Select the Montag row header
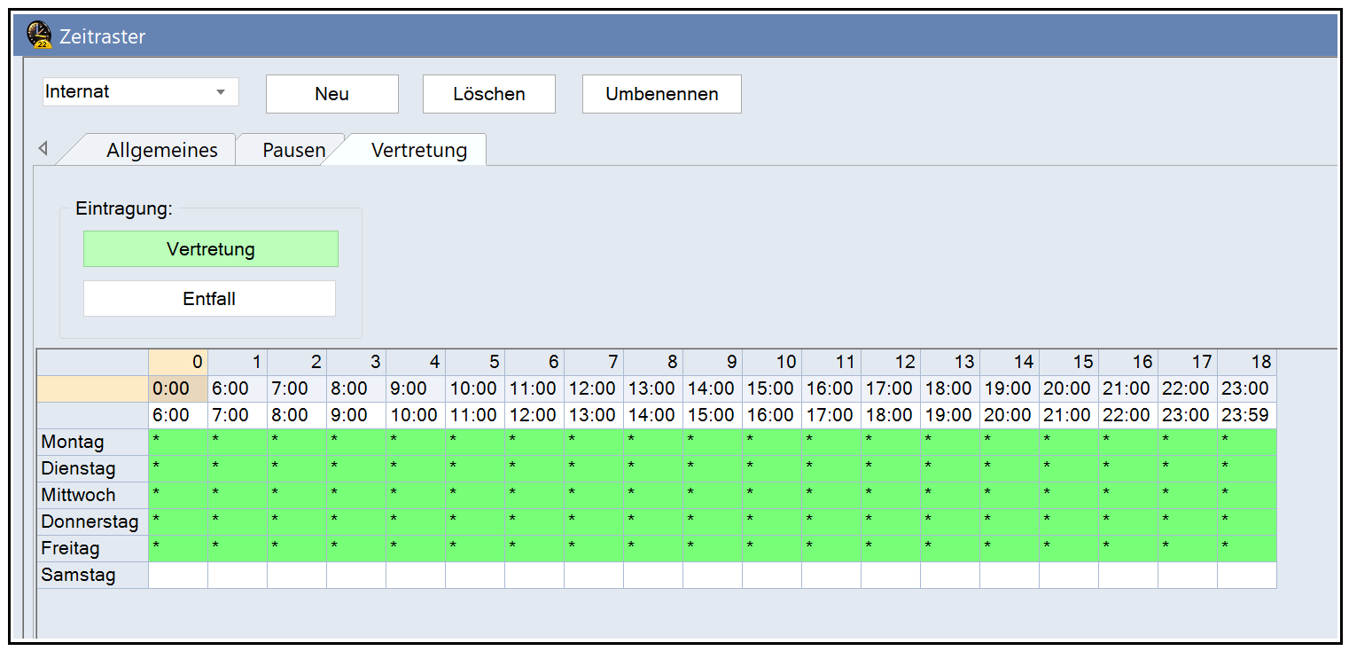The image size is (1349, 651). (x=92, y=442)
